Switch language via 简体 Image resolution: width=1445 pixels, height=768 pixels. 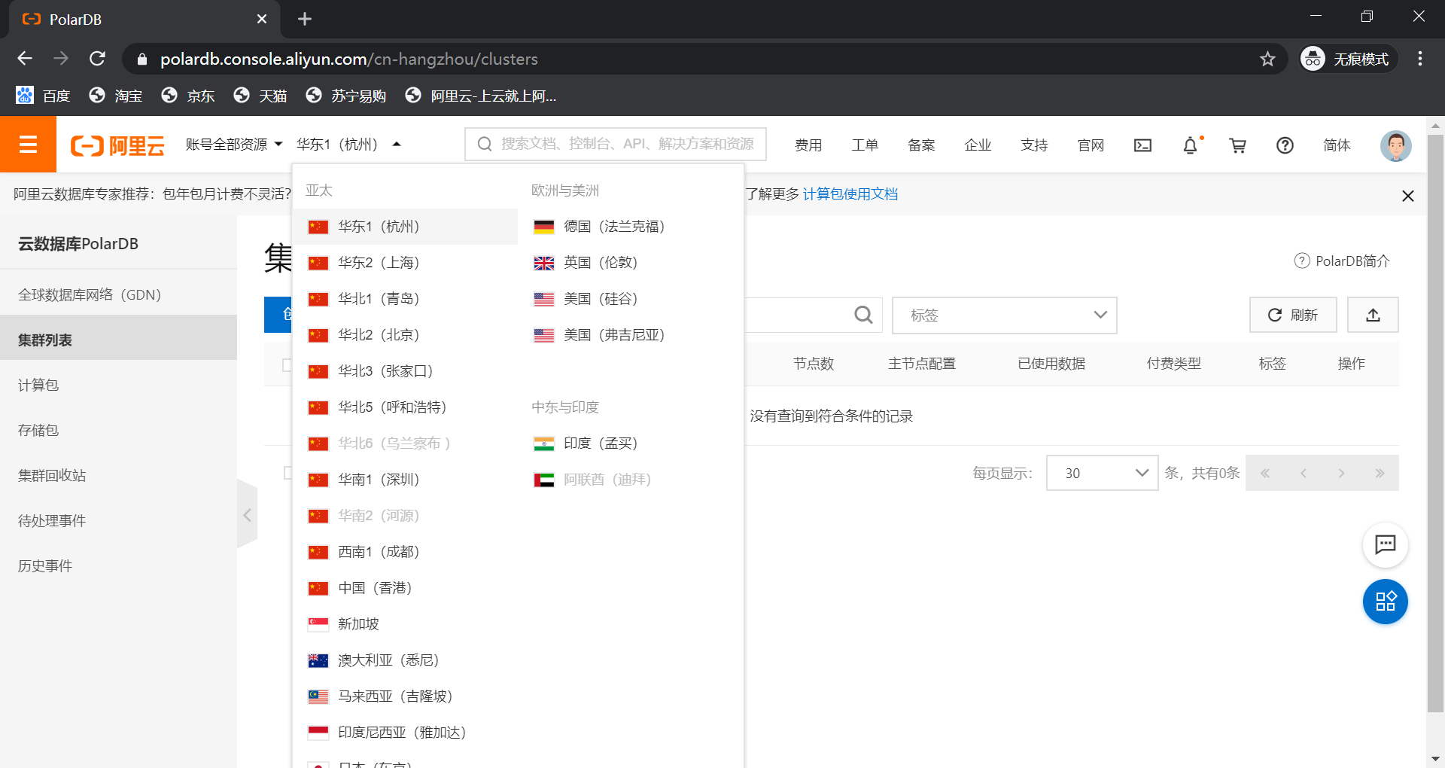[x=1337, y=145]
